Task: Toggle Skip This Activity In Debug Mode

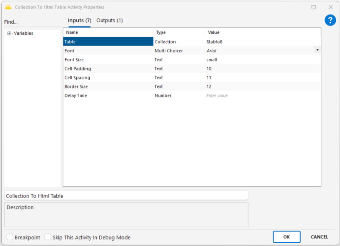Action: click(x=48, y=237)
